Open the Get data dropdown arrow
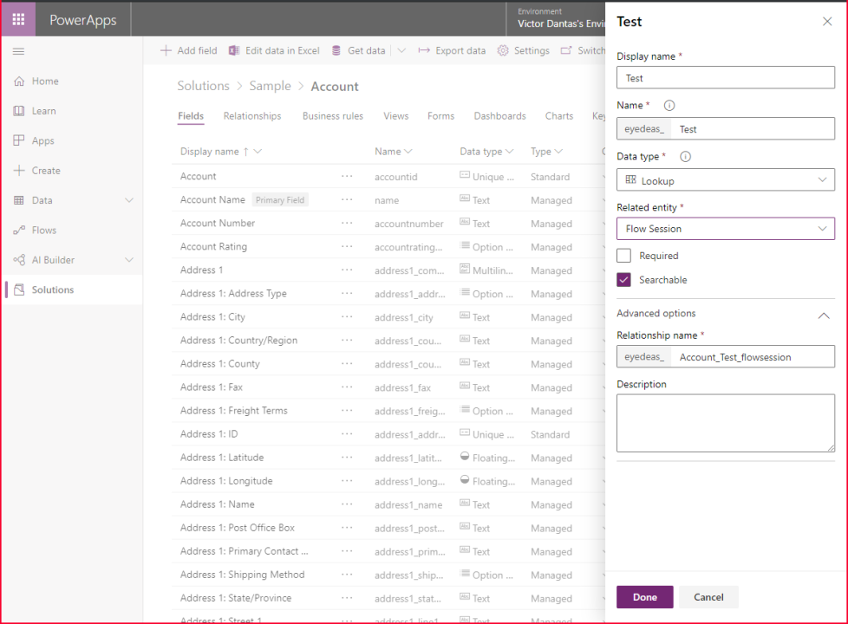This screenshot has height=624, width=848. 401,50
